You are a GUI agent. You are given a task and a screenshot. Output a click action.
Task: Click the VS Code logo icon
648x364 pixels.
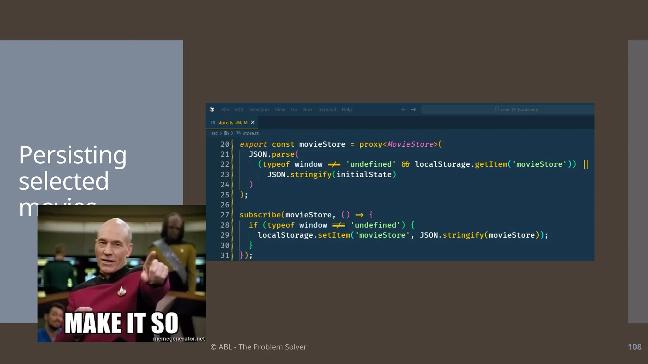point(212,109)
